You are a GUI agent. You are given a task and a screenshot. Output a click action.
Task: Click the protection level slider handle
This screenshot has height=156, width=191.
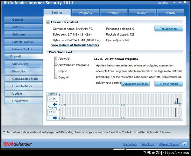click(x=56, y=65)
